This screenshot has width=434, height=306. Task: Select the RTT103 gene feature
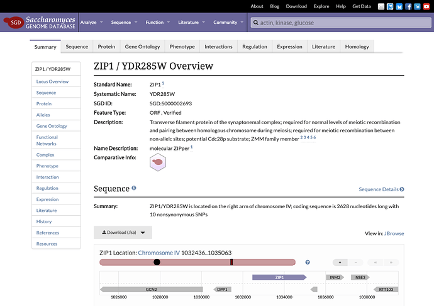(x=386, y=290)
